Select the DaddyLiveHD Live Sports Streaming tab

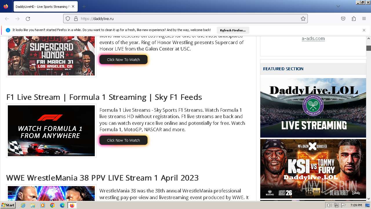coord(45,6)
